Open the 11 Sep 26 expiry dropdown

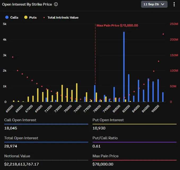[154, 4]
